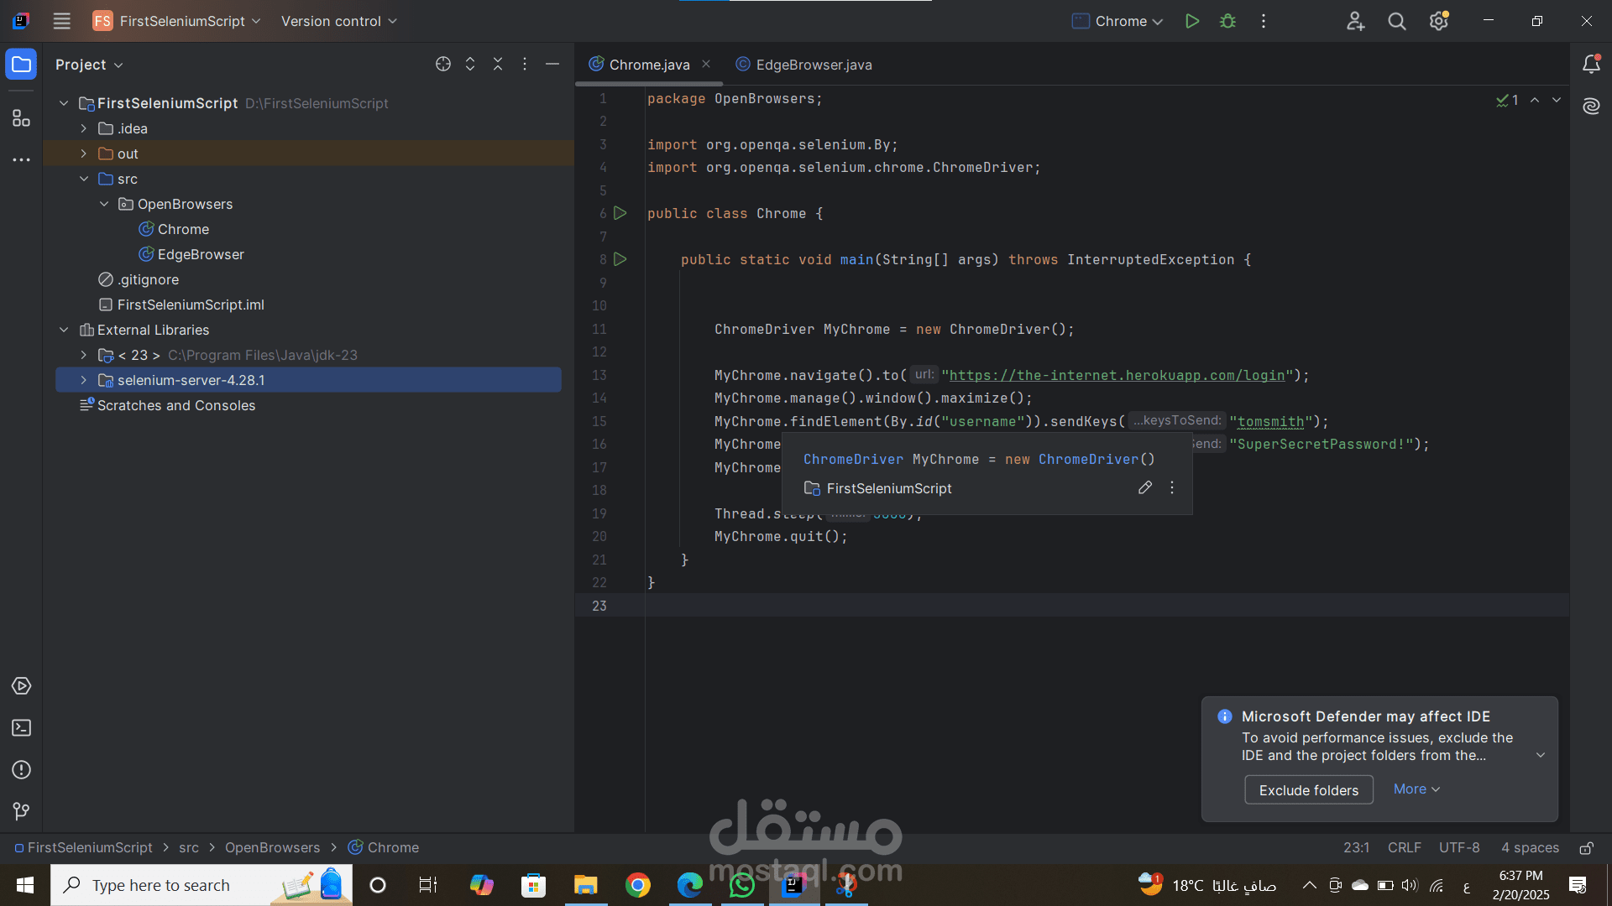Click the AI Assistant spiral icon
Screen dimensions: 1612x906
1590,107
